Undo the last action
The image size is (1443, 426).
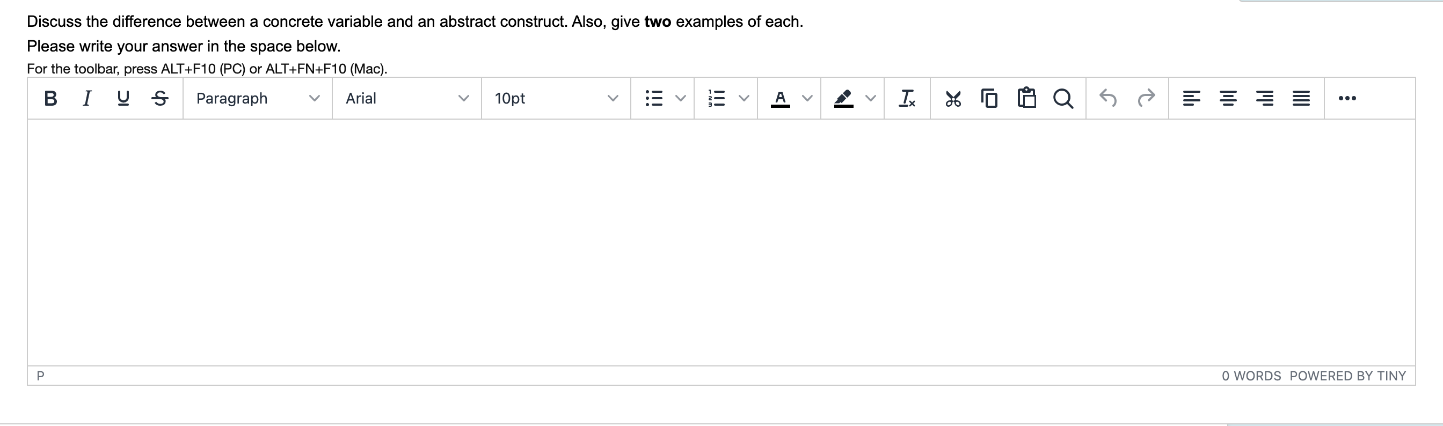coord(1108,99)
